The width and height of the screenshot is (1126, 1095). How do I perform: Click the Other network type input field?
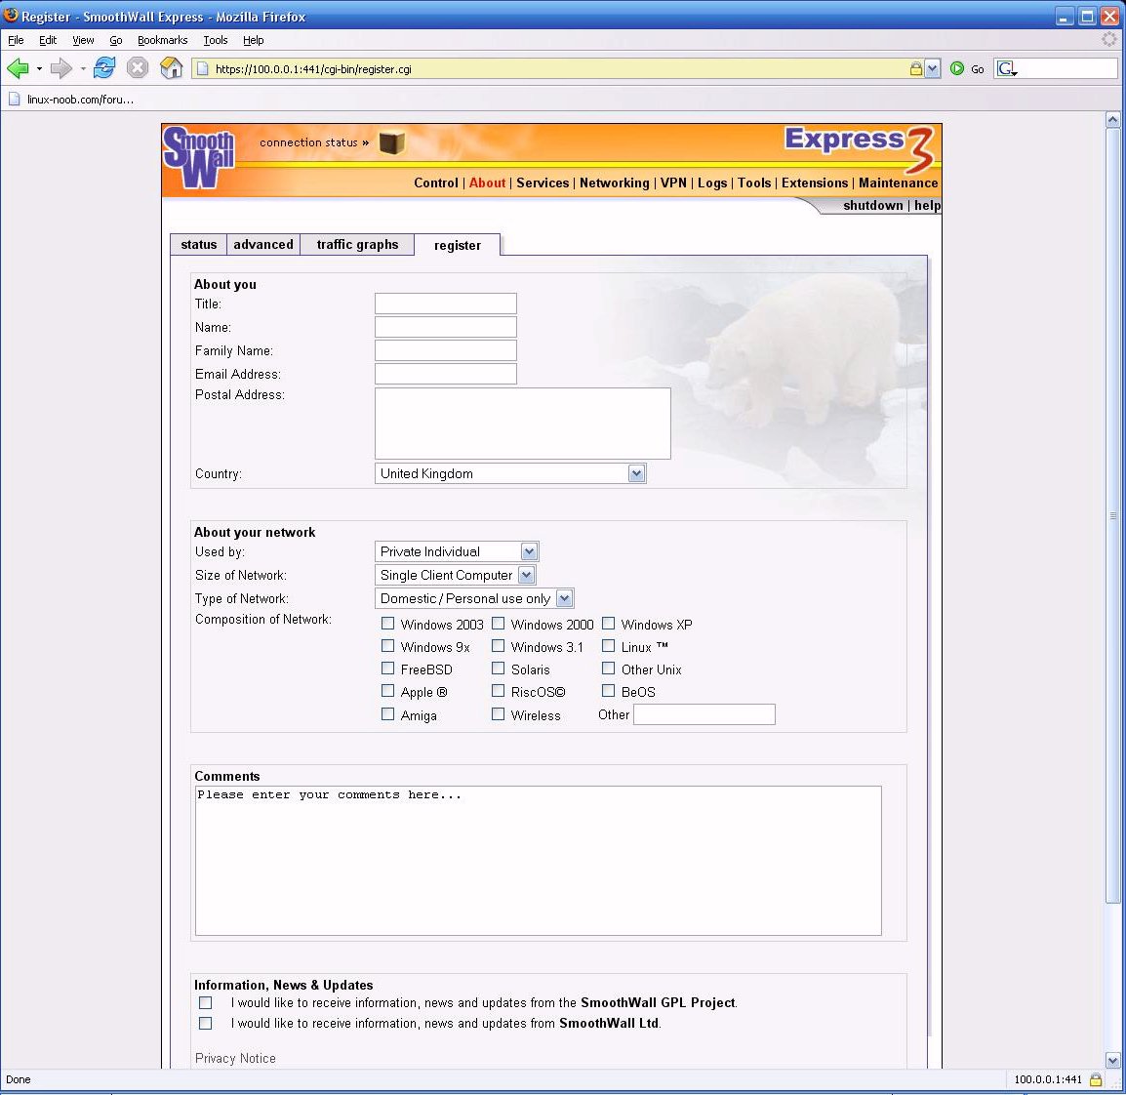pos(704,714)
